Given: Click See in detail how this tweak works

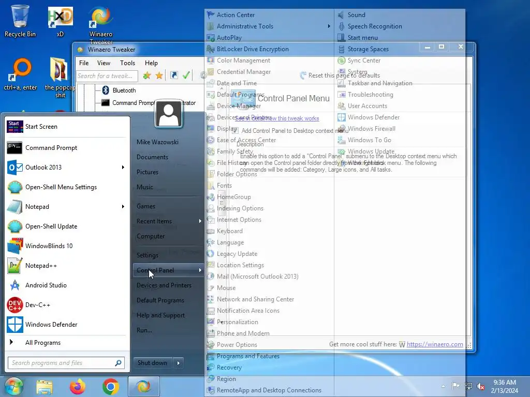Looking at the screenshot, I should tap(277, 118).
